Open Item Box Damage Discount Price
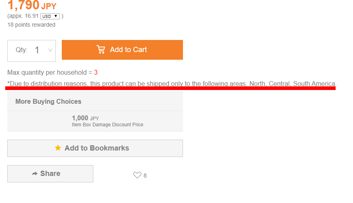Image resolution: width=353 pixels, height=203 pixels. point(107,124)
